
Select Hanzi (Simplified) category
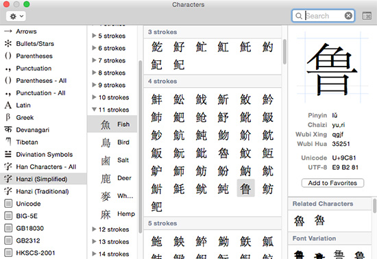43,179
